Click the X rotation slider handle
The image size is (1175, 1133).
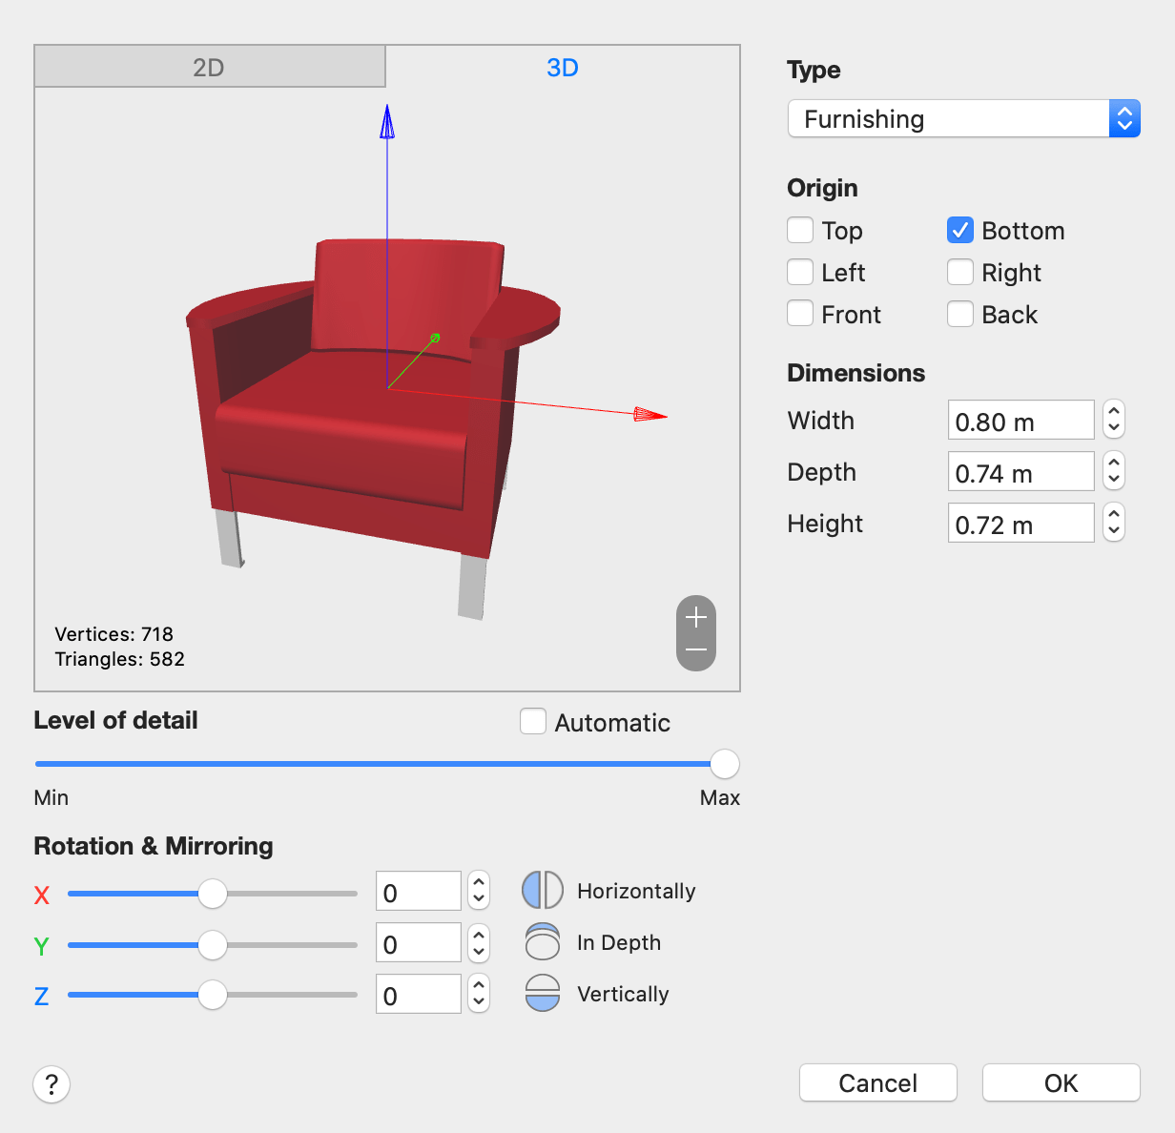coord(213,894)
